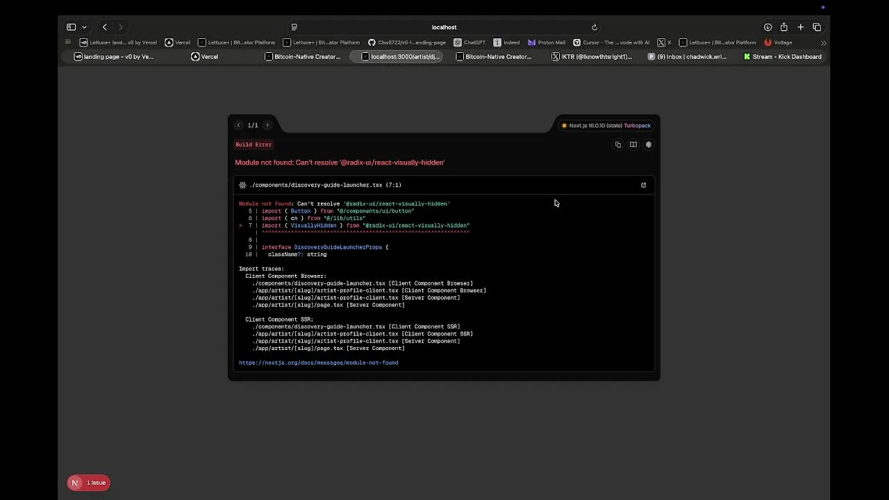The image size is (889, 500).
Task: Go to next error in overlay
Action: pos(267,125)
